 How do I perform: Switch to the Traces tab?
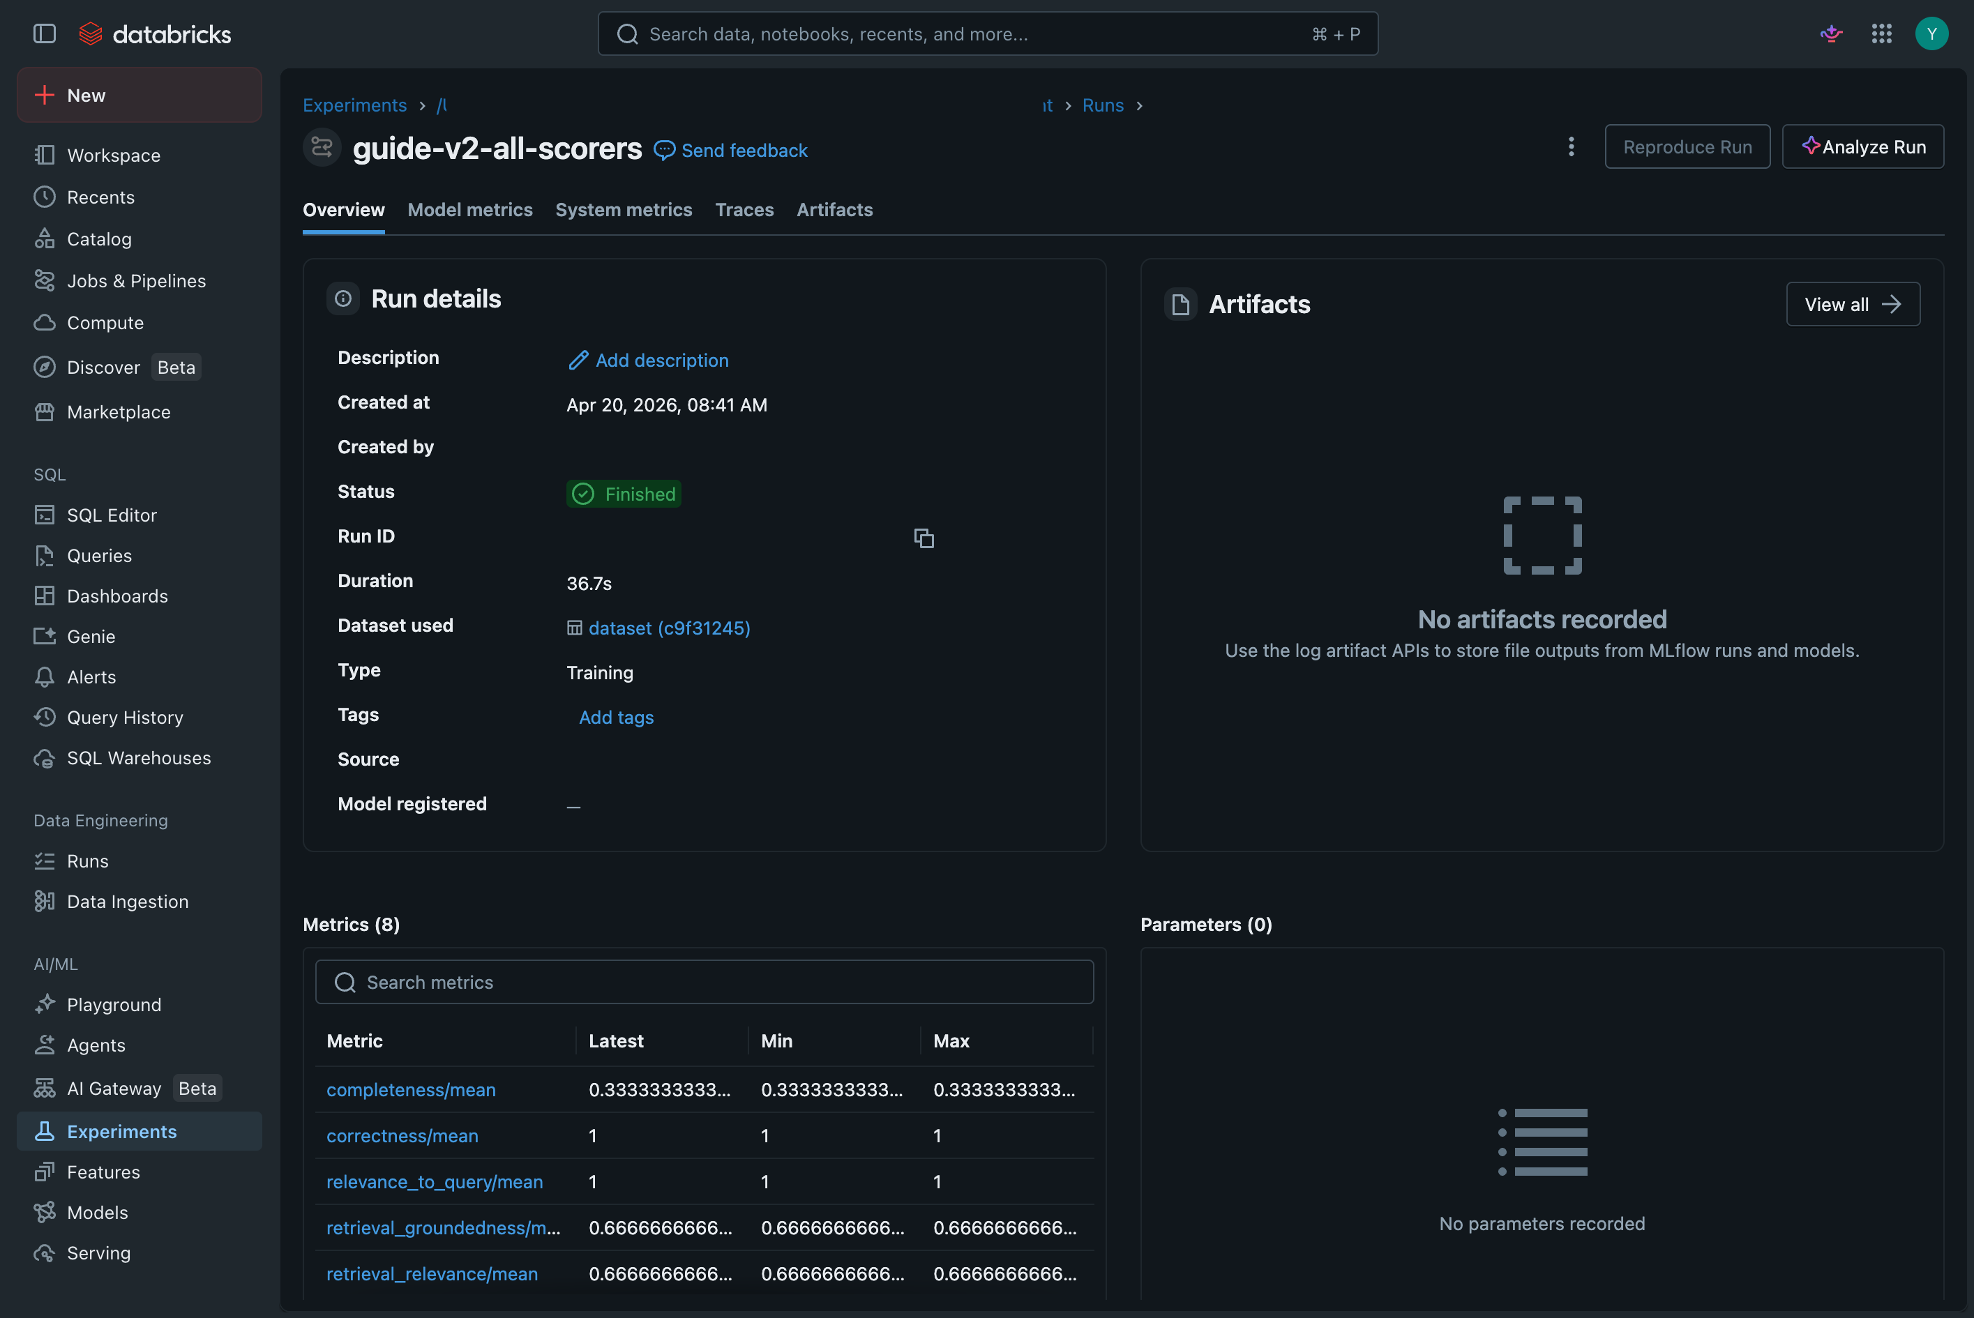[x=745, y=209]
